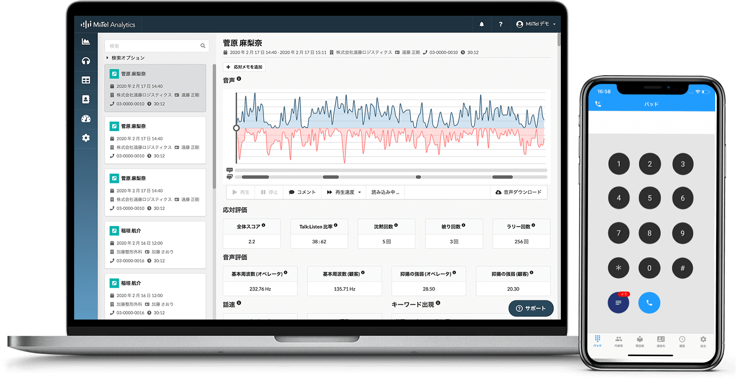This screenshot has width=736, height=379.
Task: Click the コメント comment button
Action: coord(303,192)
